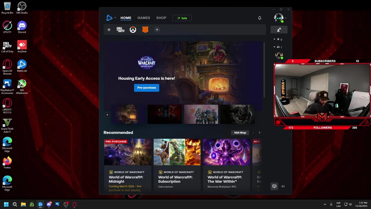Open the notifications bell
The width and height of the screenshot is (371, 209).
[x=260, y=18]
